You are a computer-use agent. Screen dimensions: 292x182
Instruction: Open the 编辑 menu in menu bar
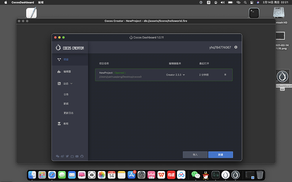point(41,3)
